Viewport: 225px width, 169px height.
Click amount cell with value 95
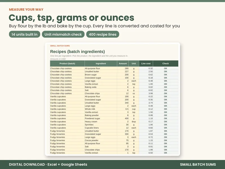123,143
